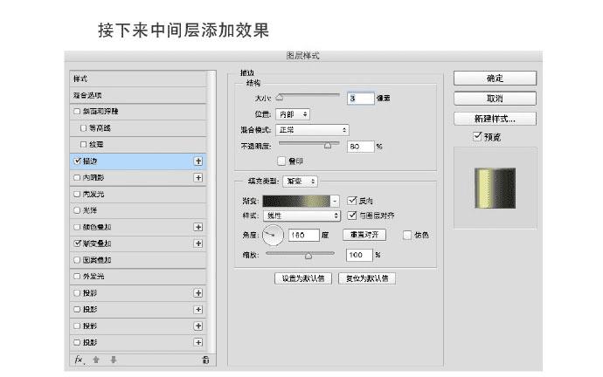Enable the 内阴影 checkbox
This screenshot has width=603, height=377.
[x=77, y=178]
